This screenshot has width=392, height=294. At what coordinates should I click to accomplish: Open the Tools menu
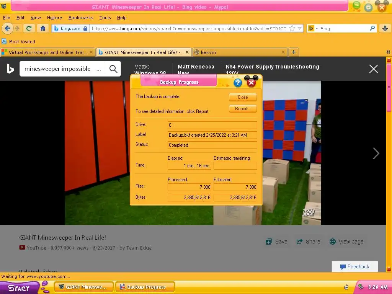tap(105, 18)
